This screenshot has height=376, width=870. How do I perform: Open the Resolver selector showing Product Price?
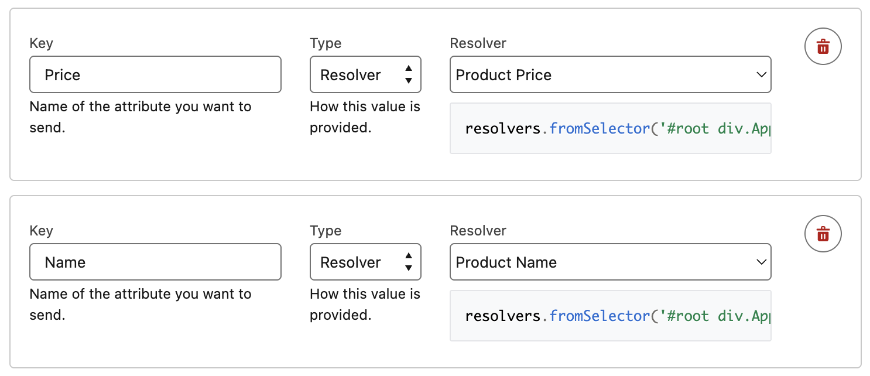(x=611, y=74)
